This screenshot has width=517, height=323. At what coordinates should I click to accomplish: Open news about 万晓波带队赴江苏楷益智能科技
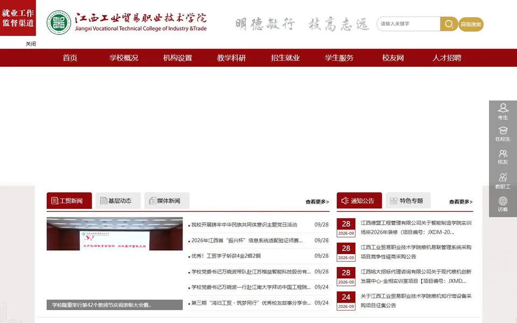(251, 271)
